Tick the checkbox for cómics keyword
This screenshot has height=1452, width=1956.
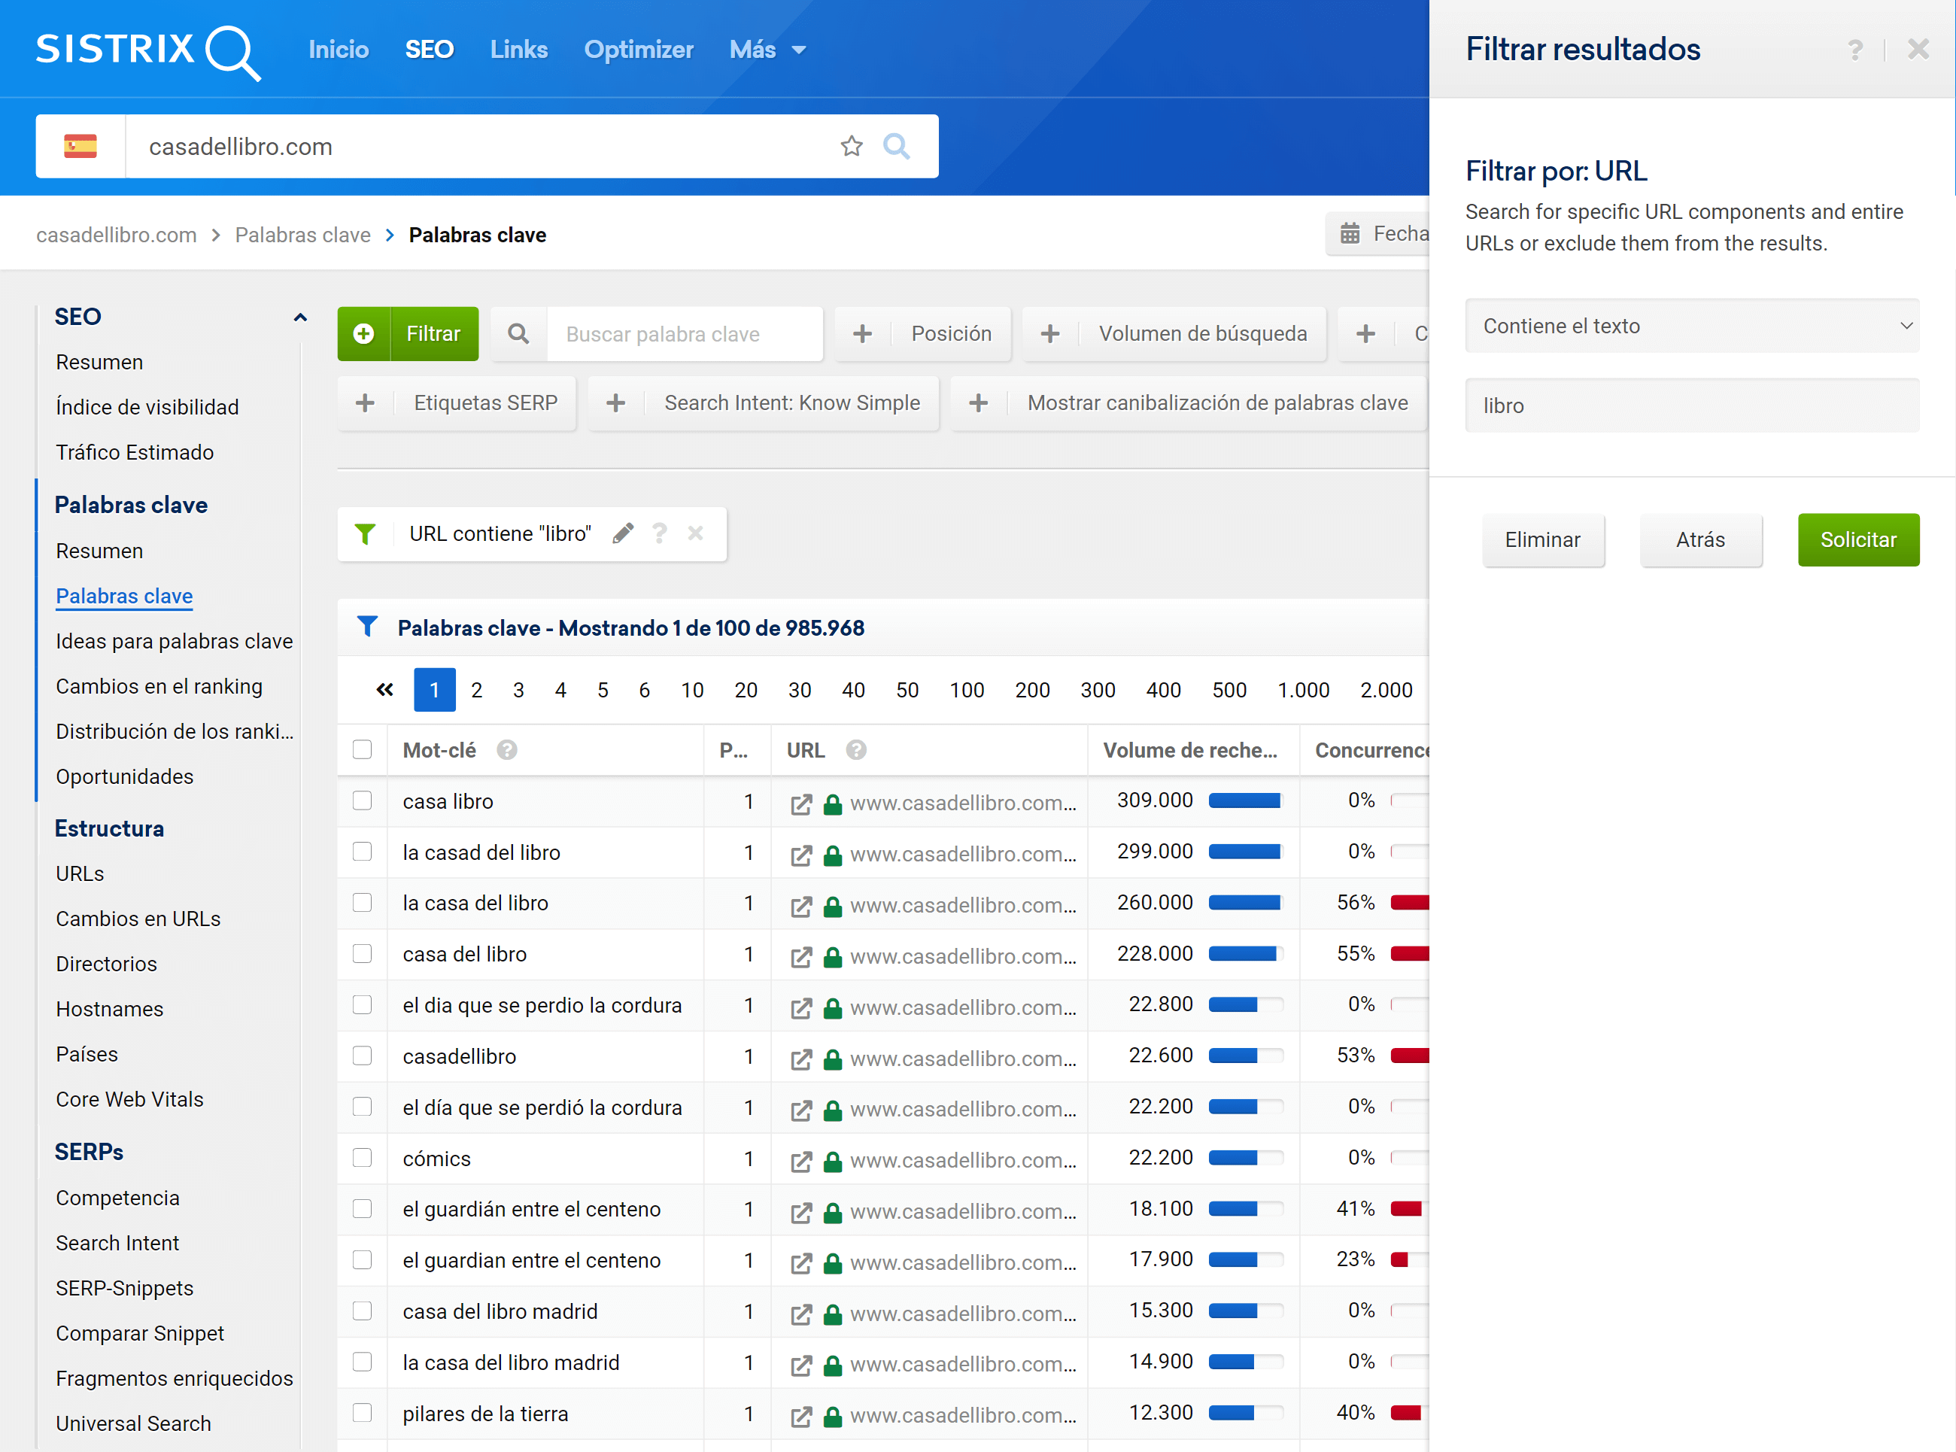pyautogui.click(x=362, y=1158)
